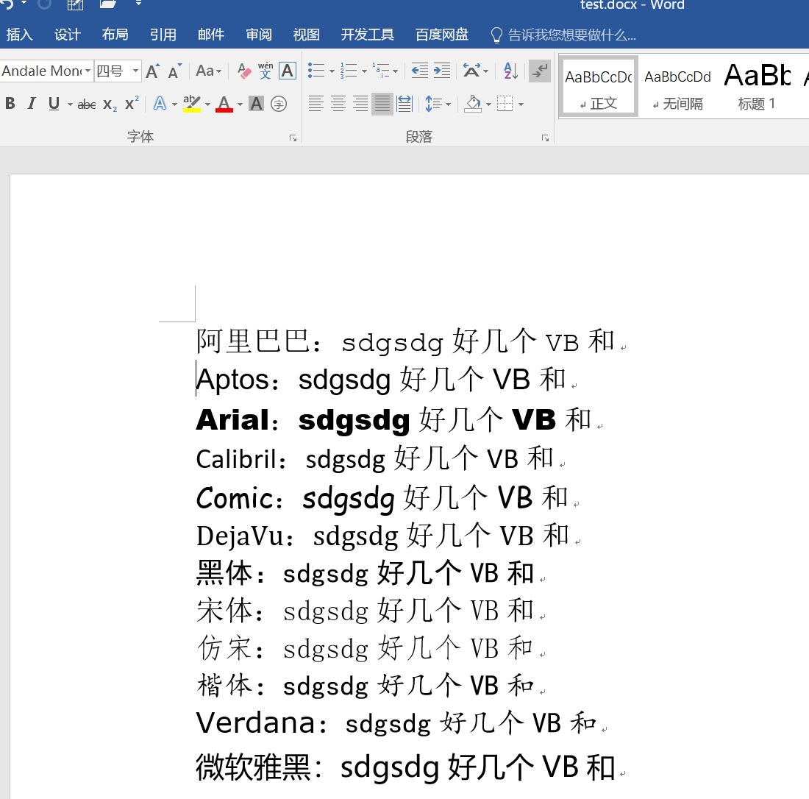Click the Increase Font Size icon
Image resolution: width=809 pixels, height=799 pixels.
tap(153, 71)
